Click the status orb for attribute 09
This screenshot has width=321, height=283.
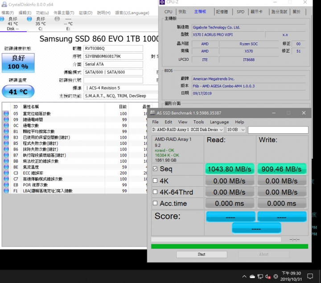coord(6,119)
